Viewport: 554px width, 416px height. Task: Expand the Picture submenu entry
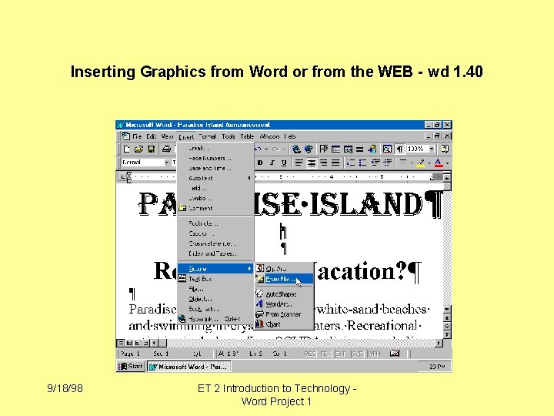point(215,269)
